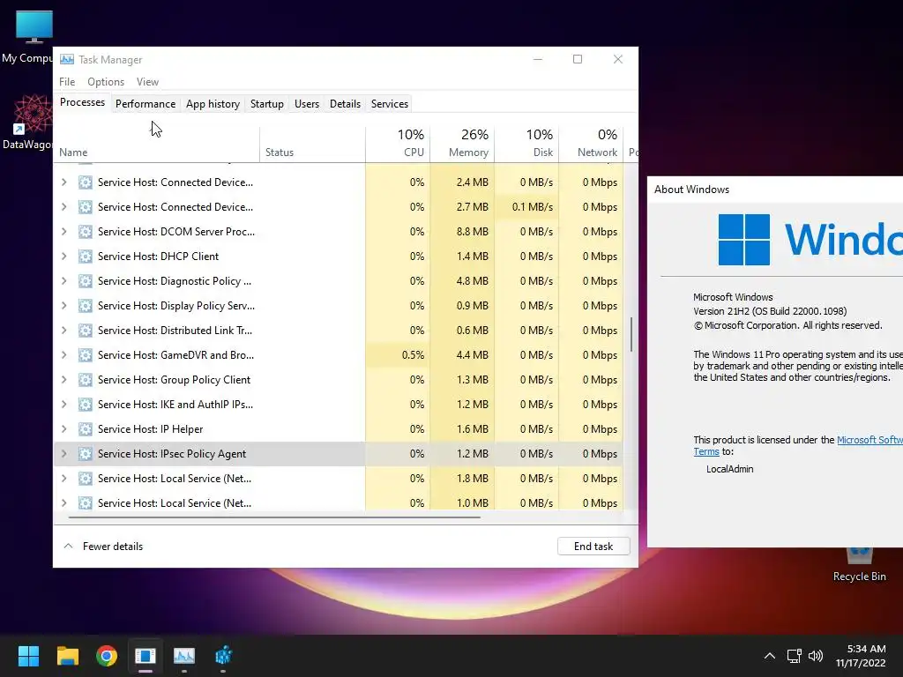The width and height of the screenshot is (903, 677).
Task: Select the Processes tab
Action: [x=82, y=102]
